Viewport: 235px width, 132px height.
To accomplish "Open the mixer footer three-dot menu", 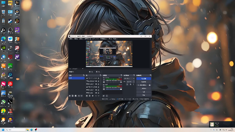I will point(107,96).
